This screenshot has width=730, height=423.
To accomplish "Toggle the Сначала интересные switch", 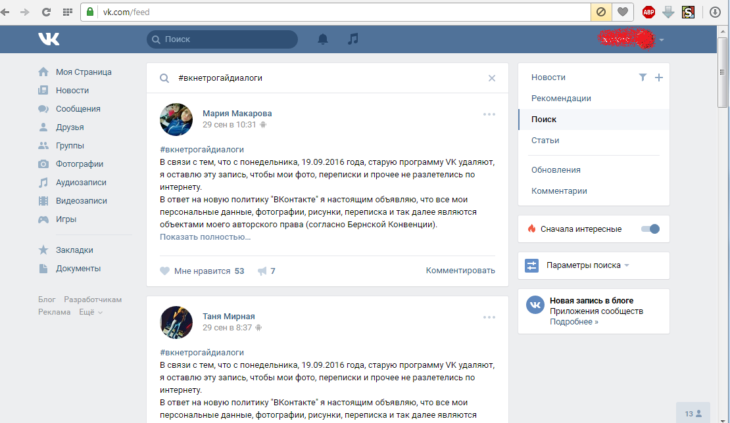I will pos(650,229).
